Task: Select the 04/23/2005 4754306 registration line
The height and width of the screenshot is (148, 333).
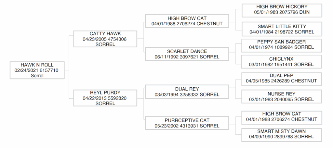Action: 105,39
